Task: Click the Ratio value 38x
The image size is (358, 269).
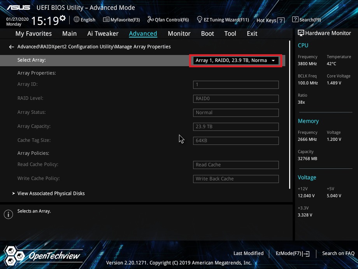Action: pos(301,102)
